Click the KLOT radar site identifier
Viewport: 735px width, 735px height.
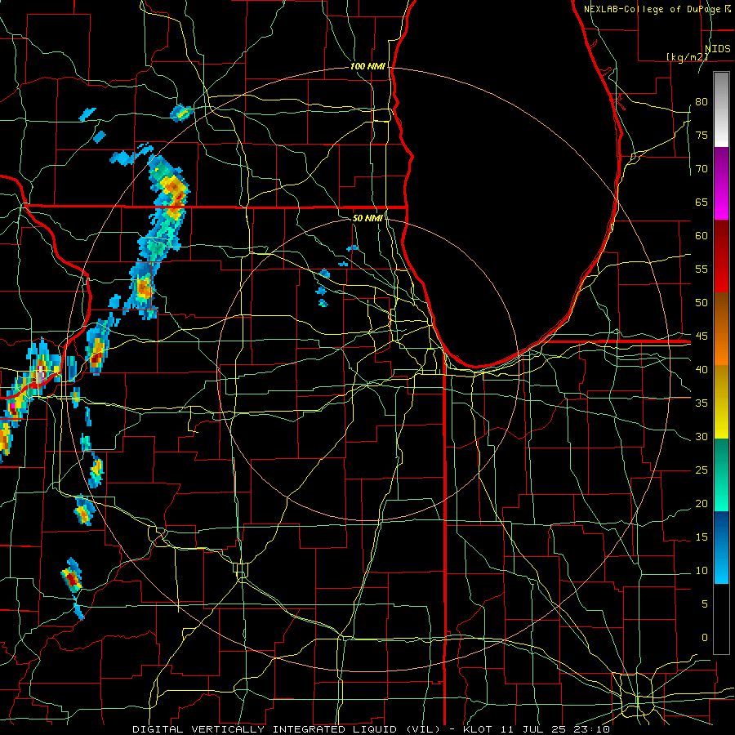click(x=477, y=729)
